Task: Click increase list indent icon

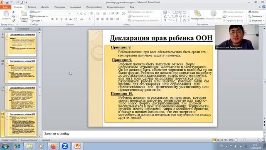Action: 117,13
